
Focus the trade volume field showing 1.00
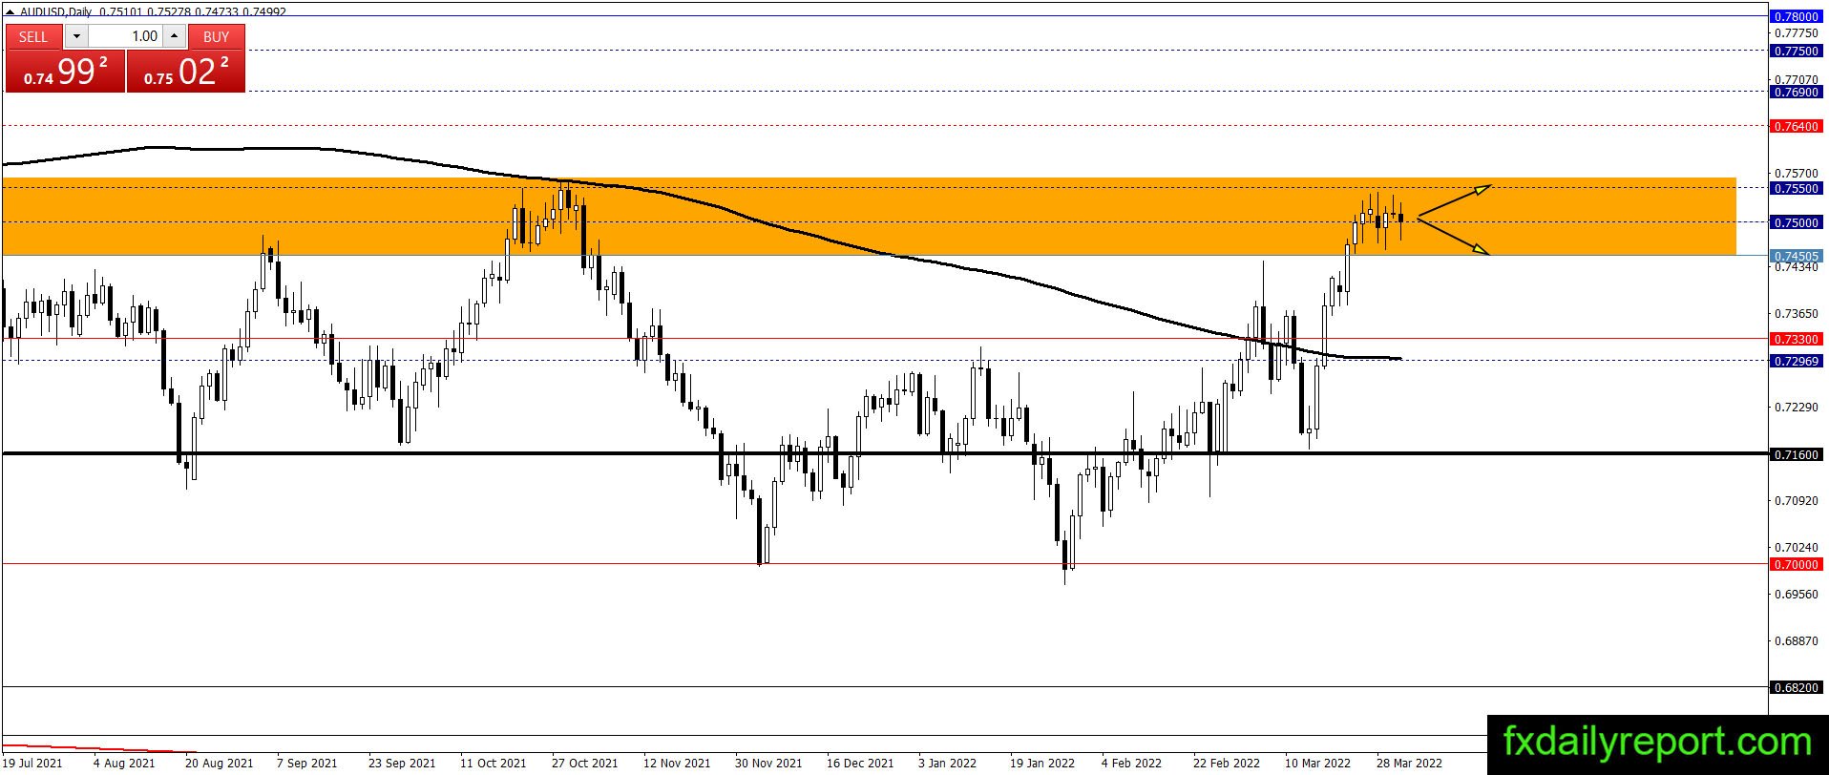[125, 36]
